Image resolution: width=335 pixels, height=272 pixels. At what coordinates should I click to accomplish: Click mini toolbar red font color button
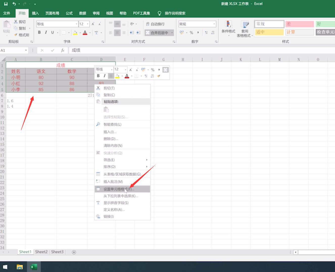(x=127, y=76)
